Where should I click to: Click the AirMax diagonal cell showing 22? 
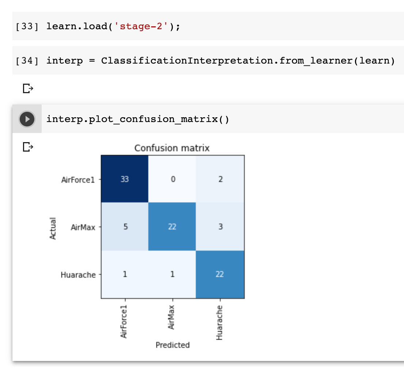coord(172,227)
